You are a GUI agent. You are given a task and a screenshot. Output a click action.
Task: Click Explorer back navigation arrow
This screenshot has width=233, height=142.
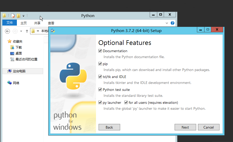8,31
